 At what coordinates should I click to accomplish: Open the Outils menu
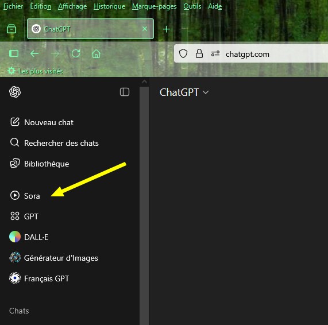[x=192, y=6]
